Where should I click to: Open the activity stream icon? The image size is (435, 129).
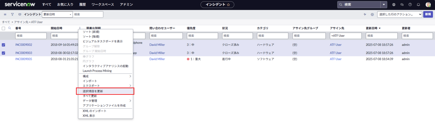(x=19, y=15)
